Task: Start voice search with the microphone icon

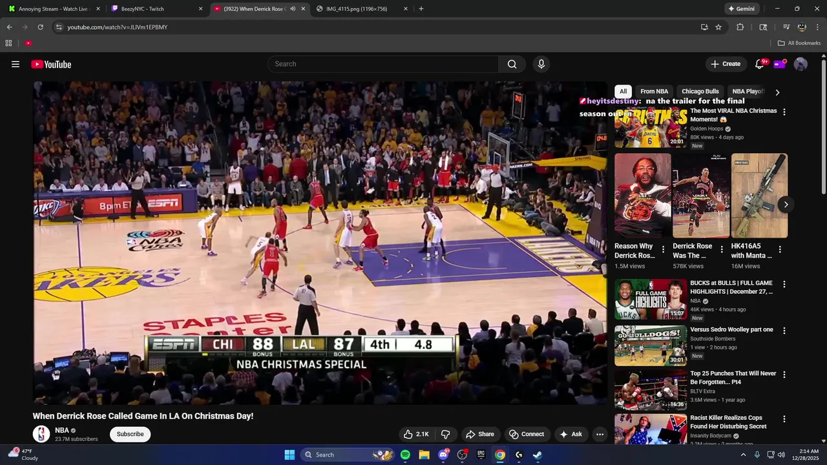Action: [541, 64]
